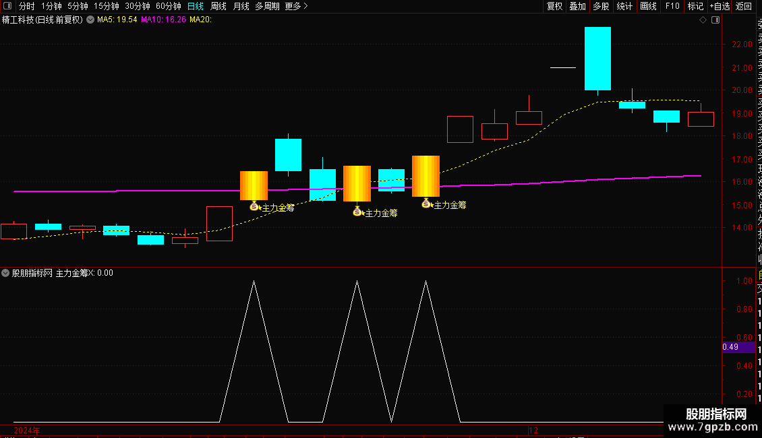This screenshot has width=762, height=438.
Task: Click the MA5: 19.54 label
Action: click(x=117, y=20)
